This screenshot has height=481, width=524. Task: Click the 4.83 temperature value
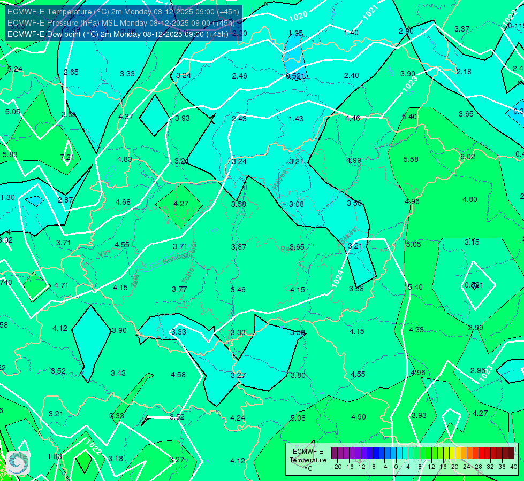(x=125, y=160)
